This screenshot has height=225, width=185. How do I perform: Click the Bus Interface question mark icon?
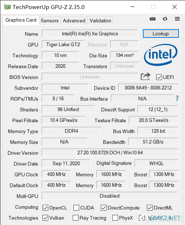tap(177, 98)
